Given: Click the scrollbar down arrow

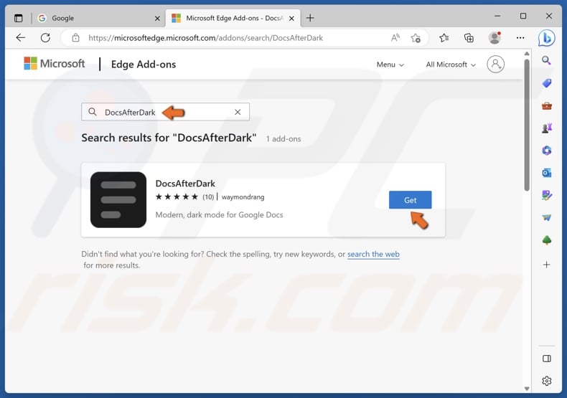Looking at the screenshot, I should [527, 389].
